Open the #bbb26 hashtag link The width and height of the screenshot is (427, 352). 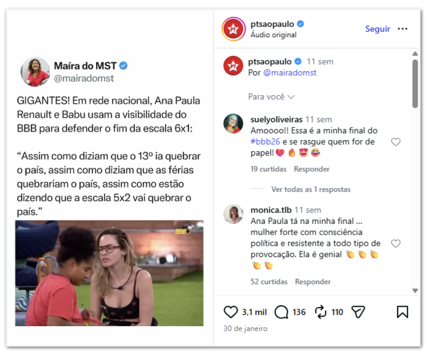click(265, 142)
